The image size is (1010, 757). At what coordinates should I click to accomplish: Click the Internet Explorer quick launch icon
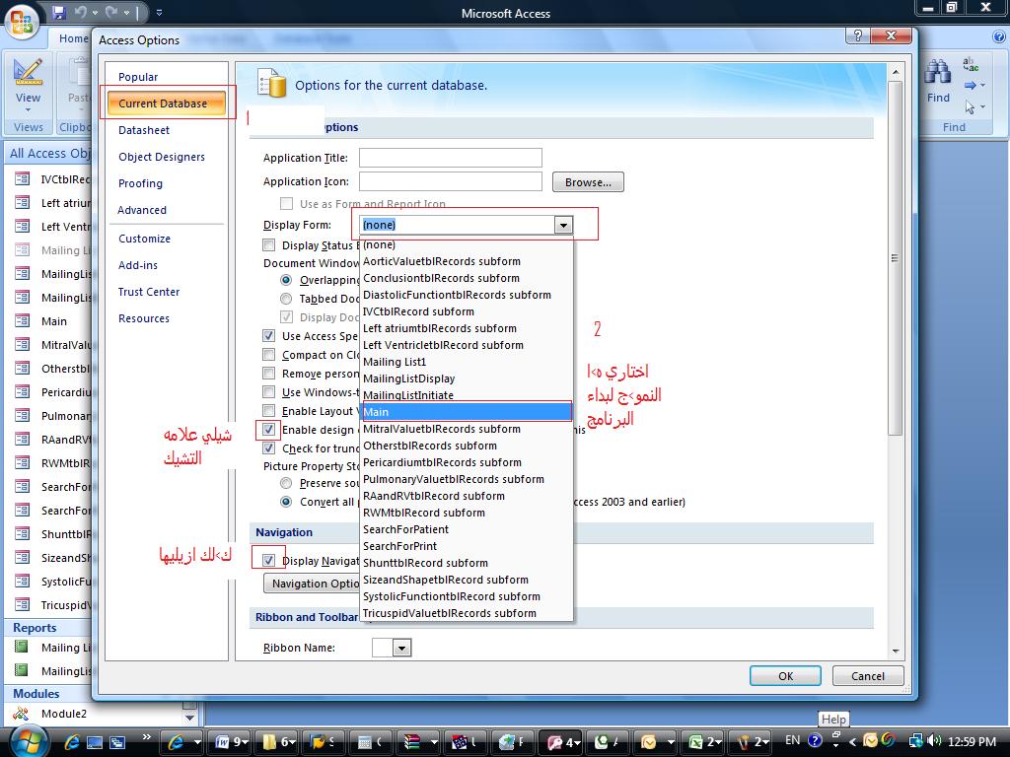click(72, 742)
